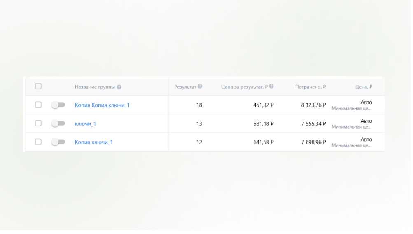The height and width of the screenshot is (234, 413).
Task: Edit Авто price in Копия ключи_1 row
Action: 366,140
